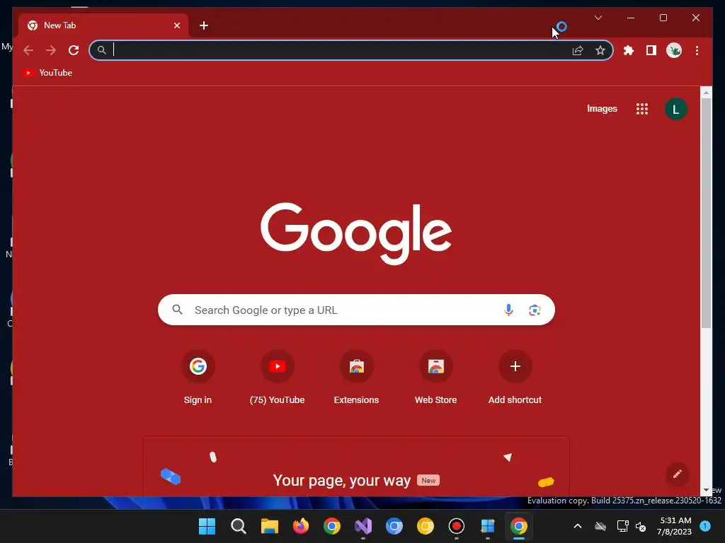
Task: Open the red record app on the taskbar
Action: tap(457, 526)
